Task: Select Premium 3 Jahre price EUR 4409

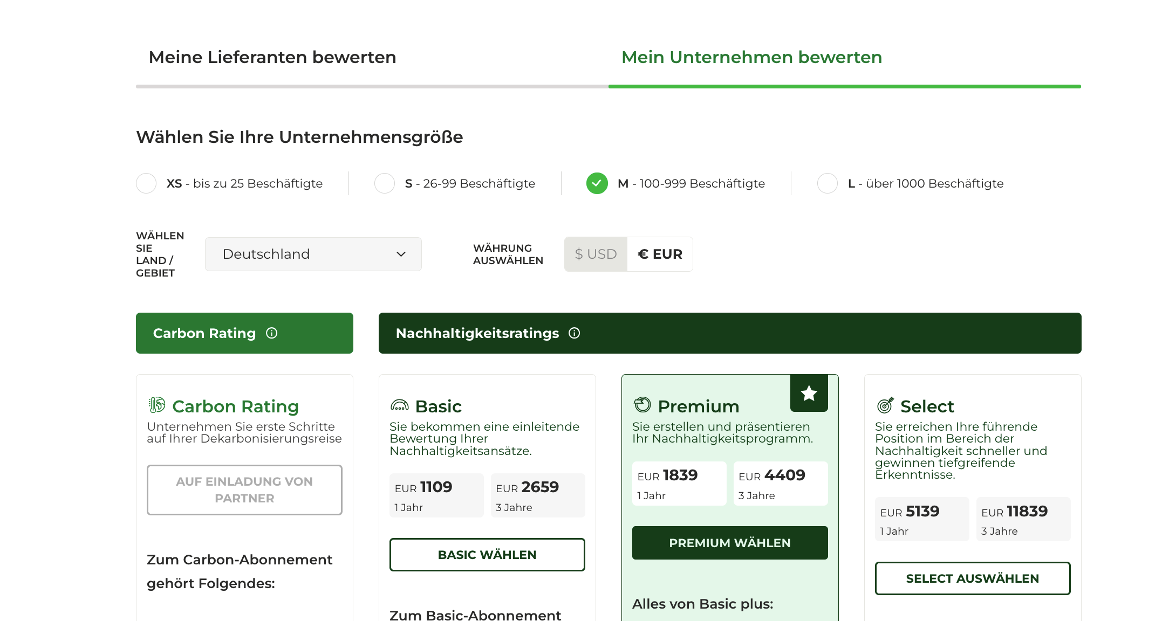Action: [781, 484]
